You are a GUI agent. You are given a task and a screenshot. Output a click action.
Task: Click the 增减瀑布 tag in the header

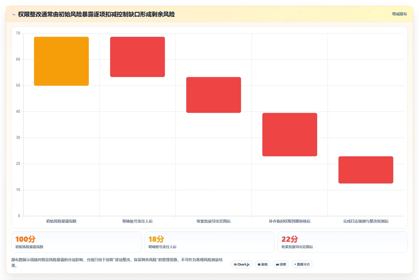(x=399, y=14)
